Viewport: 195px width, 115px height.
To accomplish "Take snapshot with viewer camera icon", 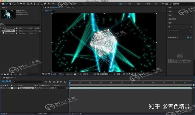I will pos(75,74).
